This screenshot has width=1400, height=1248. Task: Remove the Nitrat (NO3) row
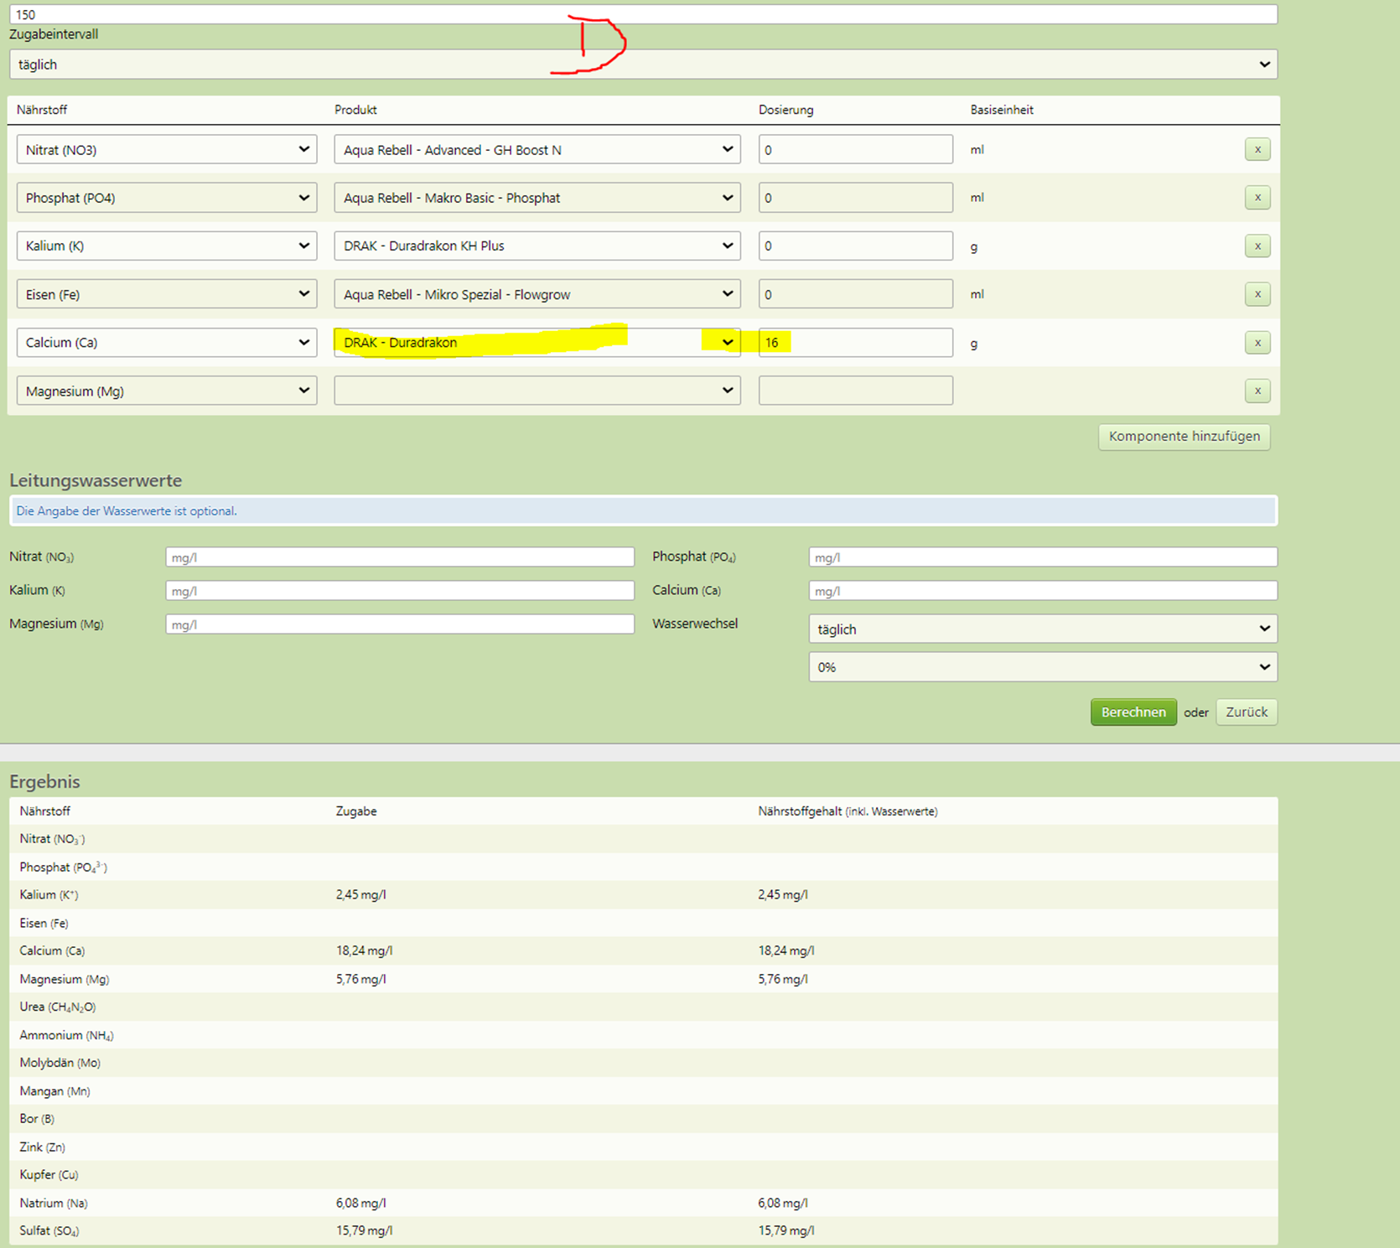[x=1257, y=149]
